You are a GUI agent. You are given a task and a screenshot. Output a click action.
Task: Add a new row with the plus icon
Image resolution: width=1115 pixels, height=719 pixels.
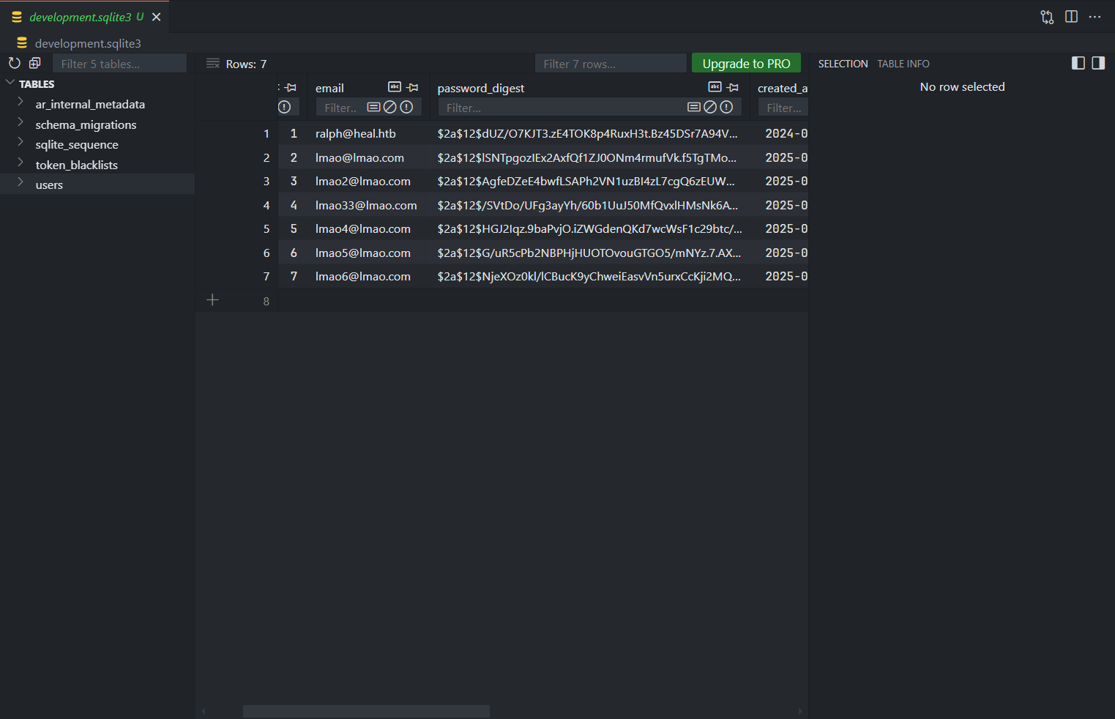[x=213, y=300]
